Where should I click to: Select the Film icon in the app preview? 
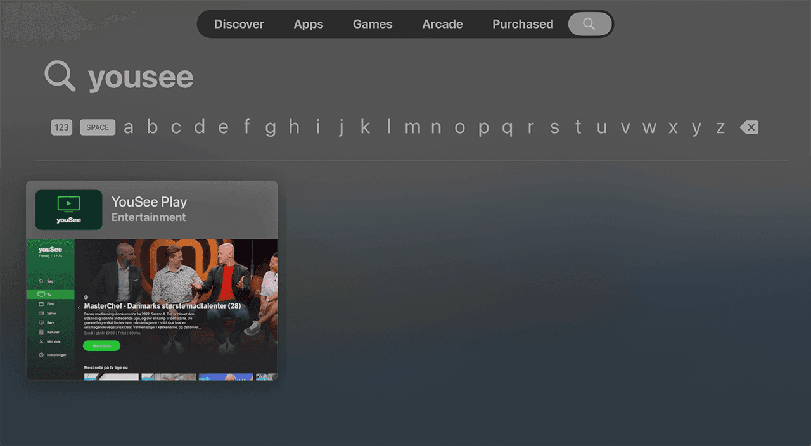tap(42, 304)
